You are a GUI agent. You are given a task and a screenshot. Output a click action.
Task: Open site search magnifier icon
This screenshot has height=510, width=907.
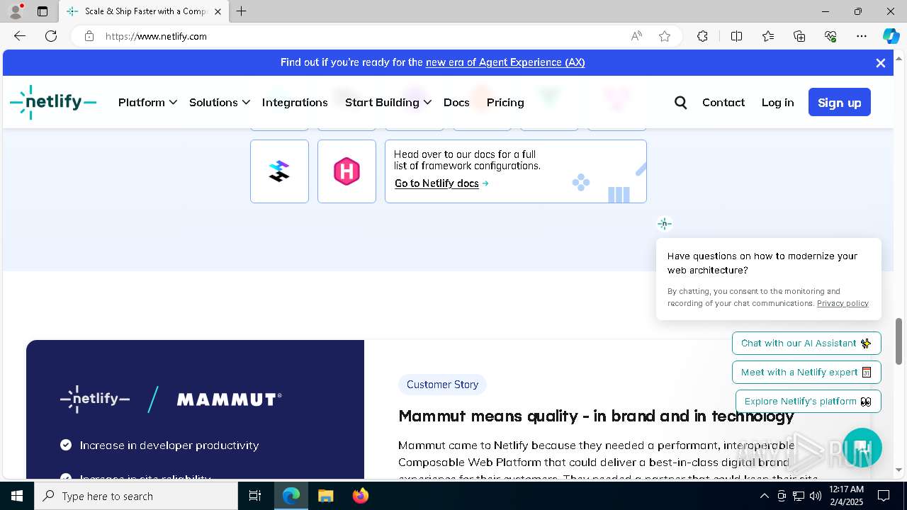681,103
